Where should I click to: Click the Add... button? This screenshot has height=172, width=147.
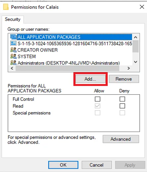[x=91, y=79]
